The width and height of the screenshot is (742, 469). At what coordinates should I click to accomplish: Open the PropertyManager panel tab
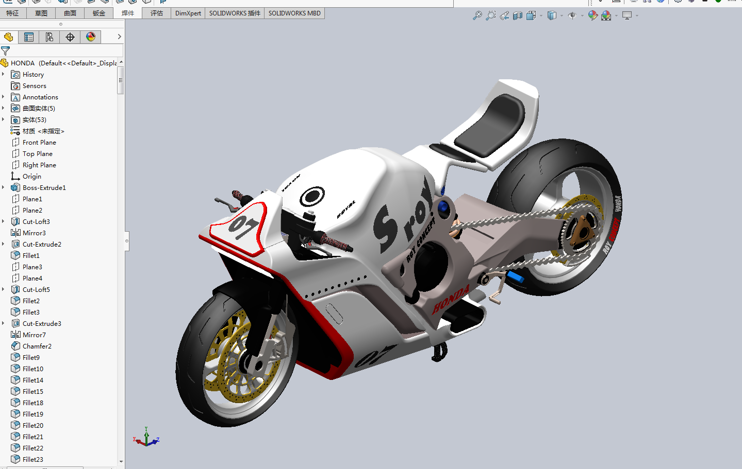click(x=29, y=37)
